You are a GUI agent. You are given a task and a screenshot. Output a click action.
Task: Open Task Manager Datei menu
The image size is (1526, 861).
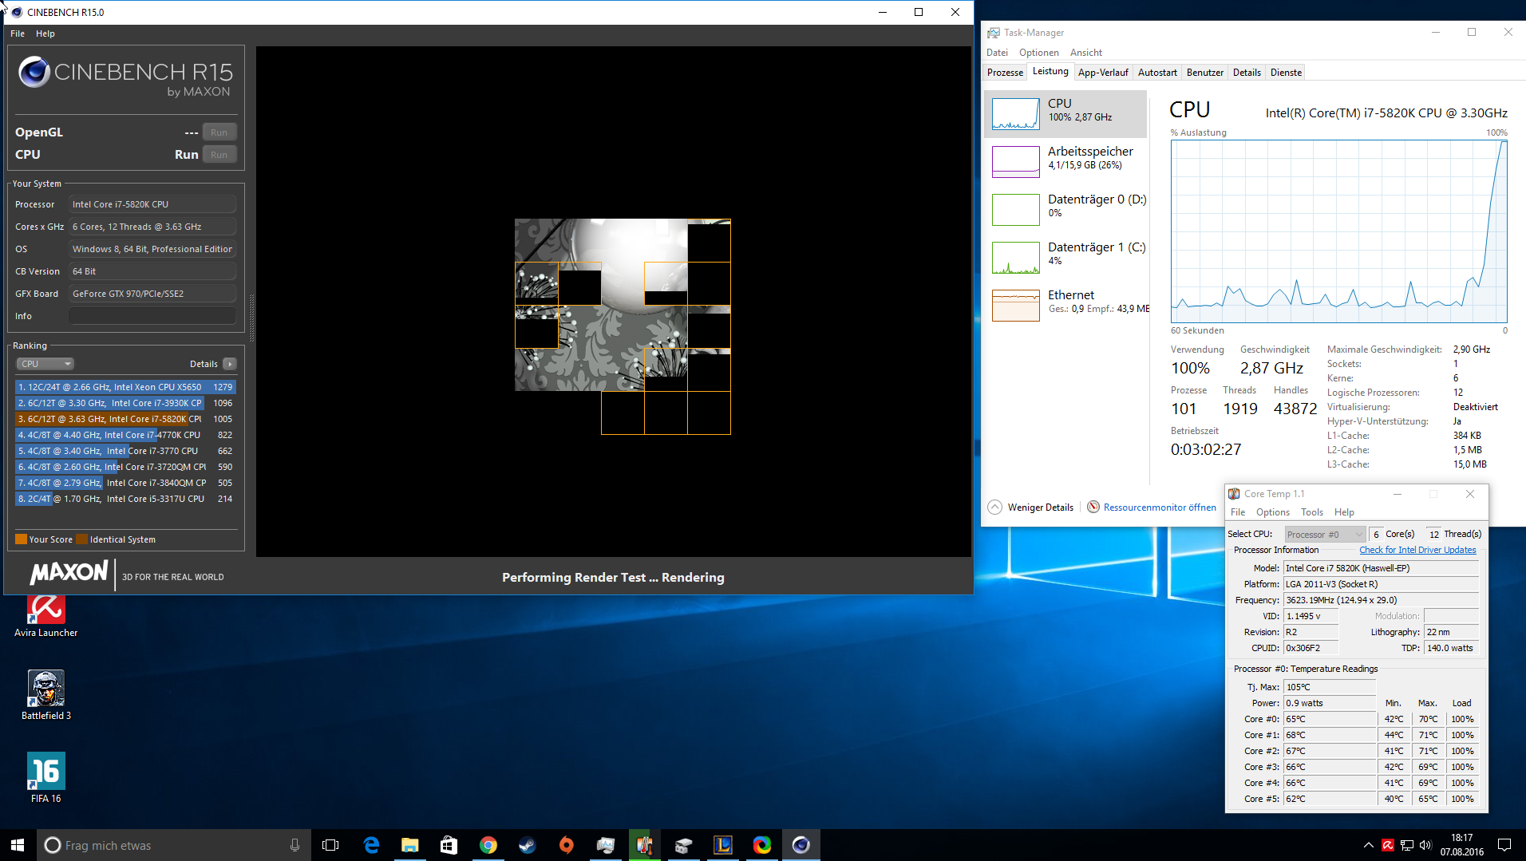click(x=997, y=53)
